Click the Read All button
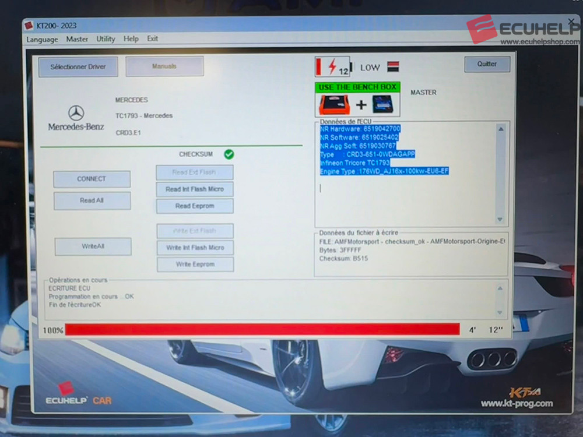 (92, 200)
